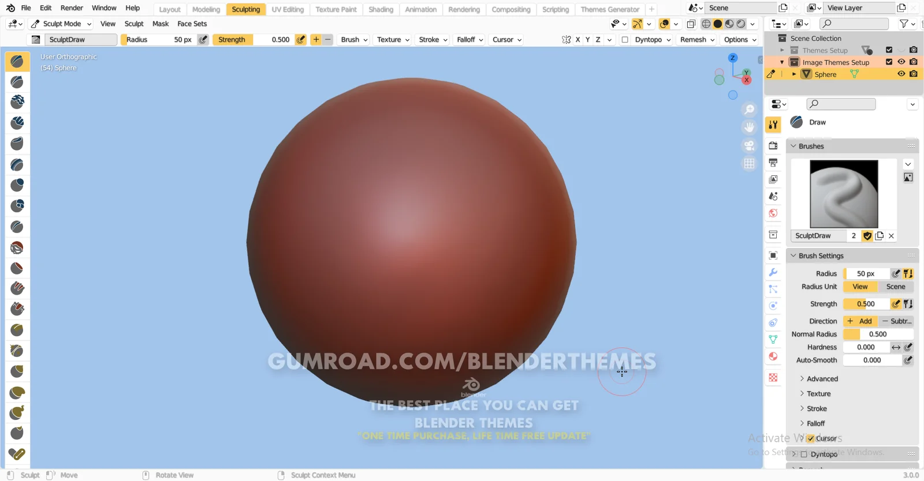Set Radius Unit to View
The image size is (924, 481).
(x=860, y=287)
